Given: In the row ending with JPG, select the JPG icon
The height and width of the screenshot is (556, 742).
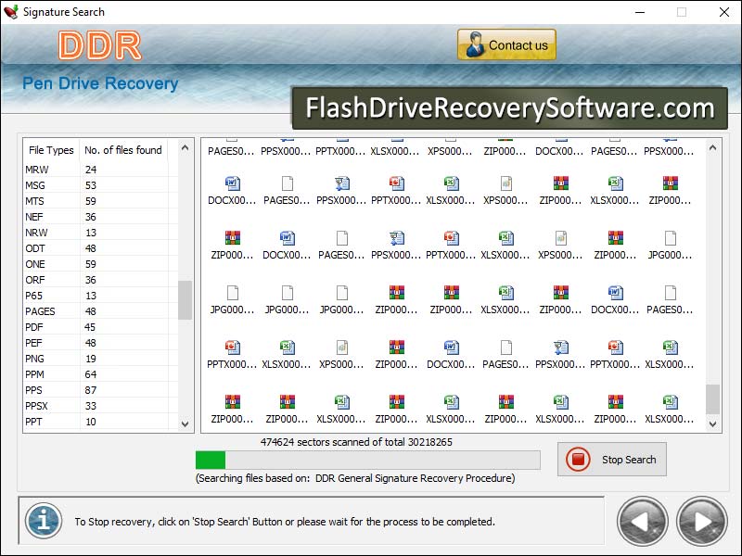Looking at the screenshot, I should click(670, 238).
